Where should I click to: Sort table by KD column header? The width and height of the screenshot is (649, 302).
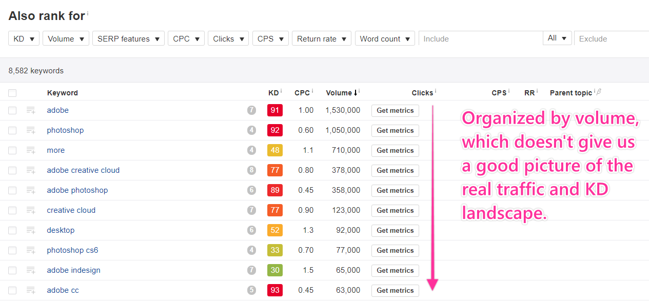[273, 93]
